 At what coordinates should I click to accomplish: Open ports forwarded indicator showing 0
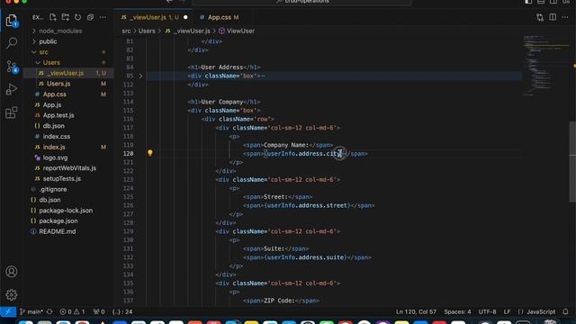tap(99, 312)
